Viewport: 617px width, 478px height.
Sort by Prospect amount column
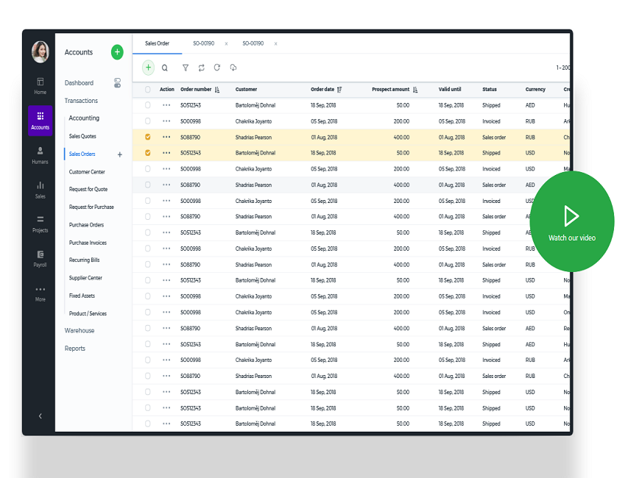(415, 90)
